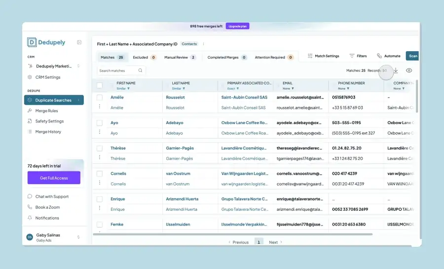Viewport: 444px width, 269px height.
Task: Click the Chat with Support bubble icon
Action: coord(30,196)
